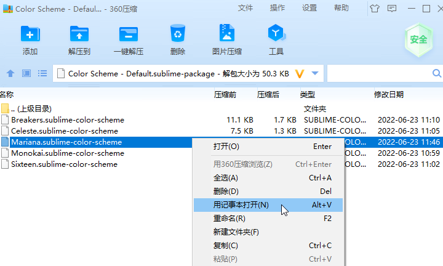Click the 删除 trash bin toolbar icon

[178, 33]
